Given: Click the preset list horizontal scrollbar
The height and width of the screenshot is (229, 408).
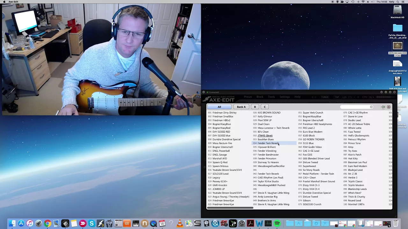Looking at the screenshot, I should click(230, 208).
